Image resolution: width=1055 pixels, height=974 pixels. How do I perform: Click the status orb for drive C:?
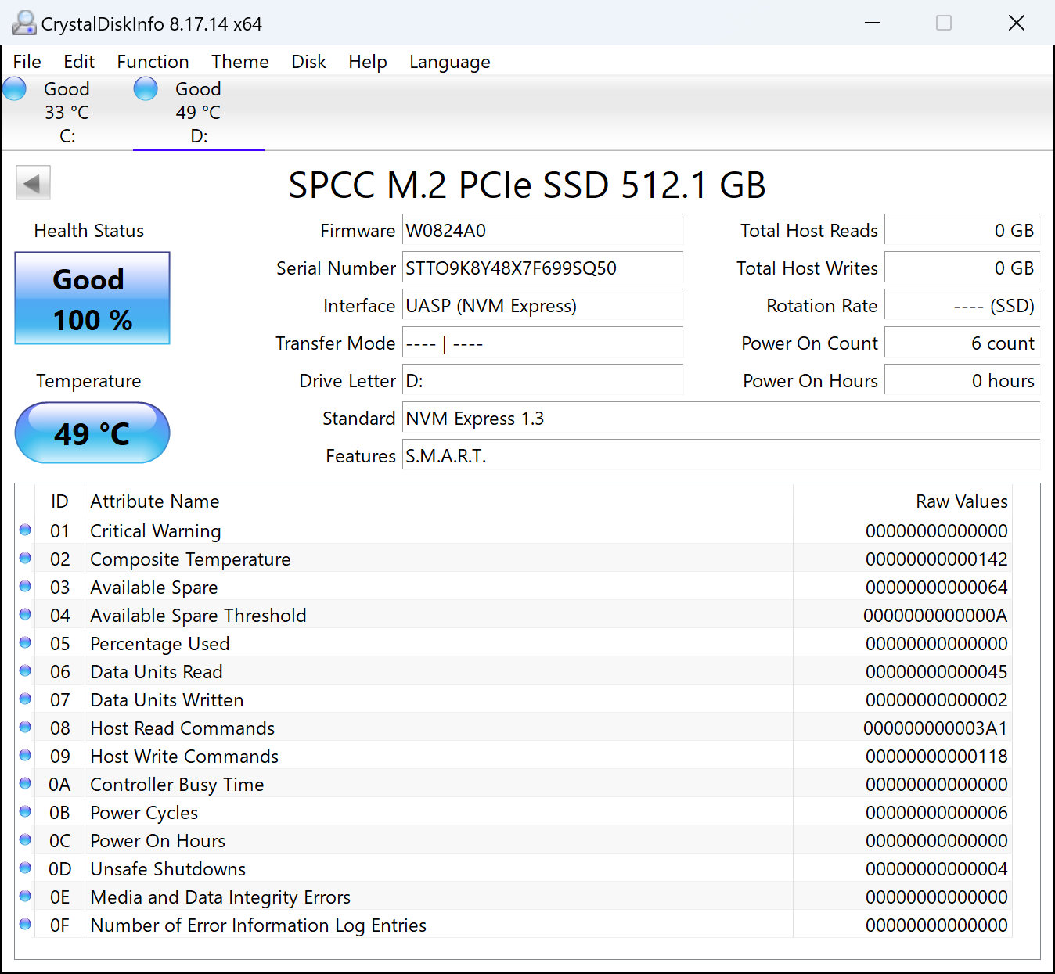click(x=15, y=89)
